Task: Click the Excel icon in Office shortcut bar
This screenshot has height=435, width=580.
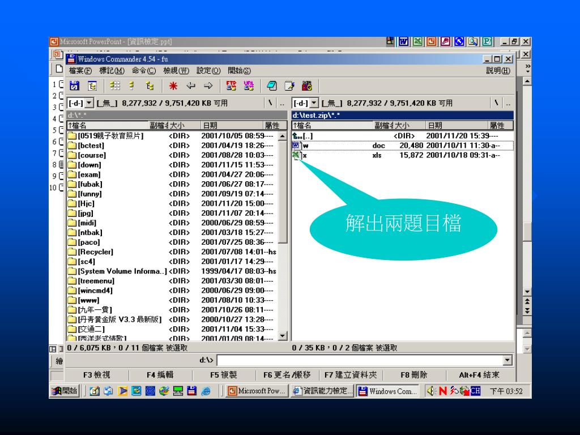Action: pyautogui.click(x=417, y=41)
